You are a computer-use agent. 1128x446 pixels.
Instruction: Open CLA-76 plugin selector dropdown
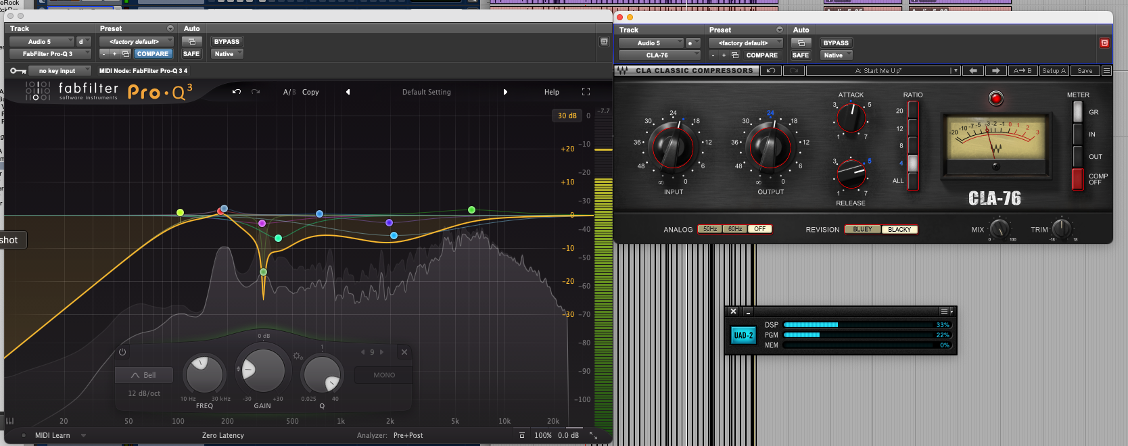(x=659, y=55)
